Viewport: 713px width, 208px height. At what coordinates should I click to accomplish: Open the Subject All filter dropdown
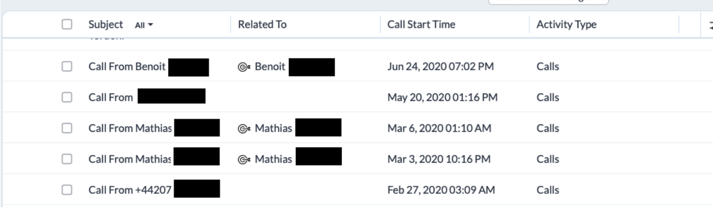point(143,25)
